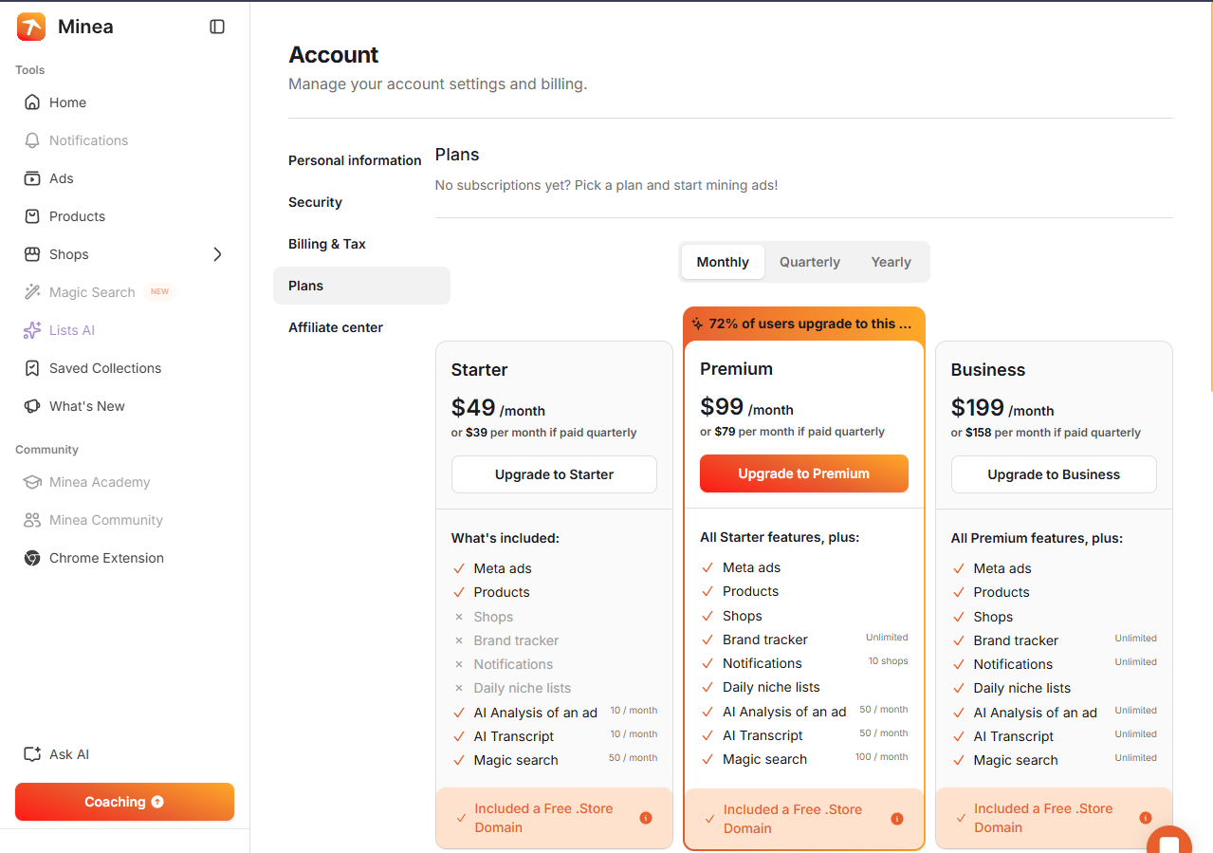This screenshot has width=1213, height=853.
Task: Click the Home house icon
Action: pyautogui.click(x=32, y=102)
